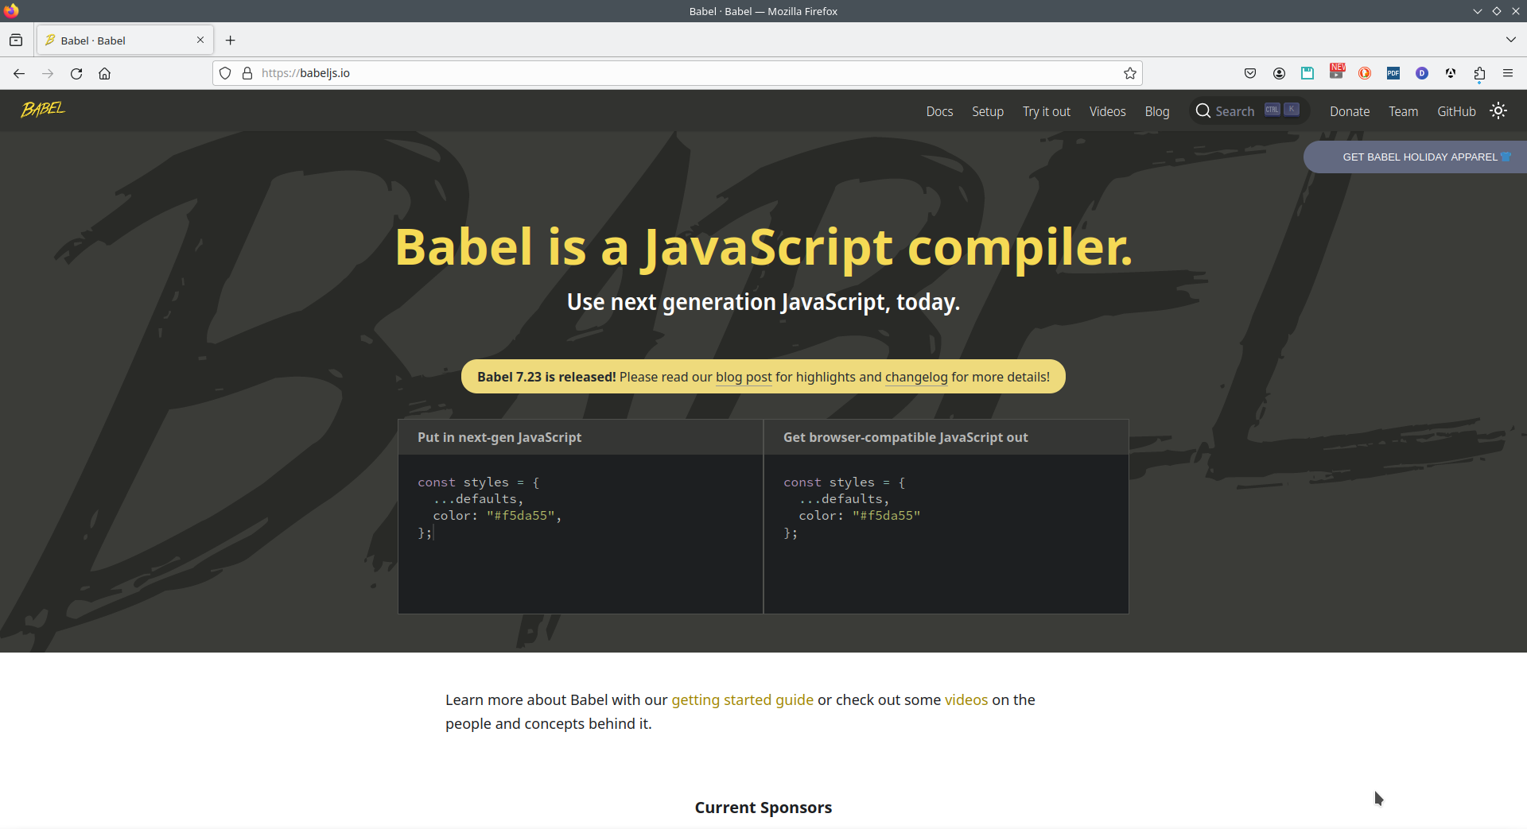This screenshot has width=1527, height=829.
Task: Save page to Pocket
Action: 1250,73
